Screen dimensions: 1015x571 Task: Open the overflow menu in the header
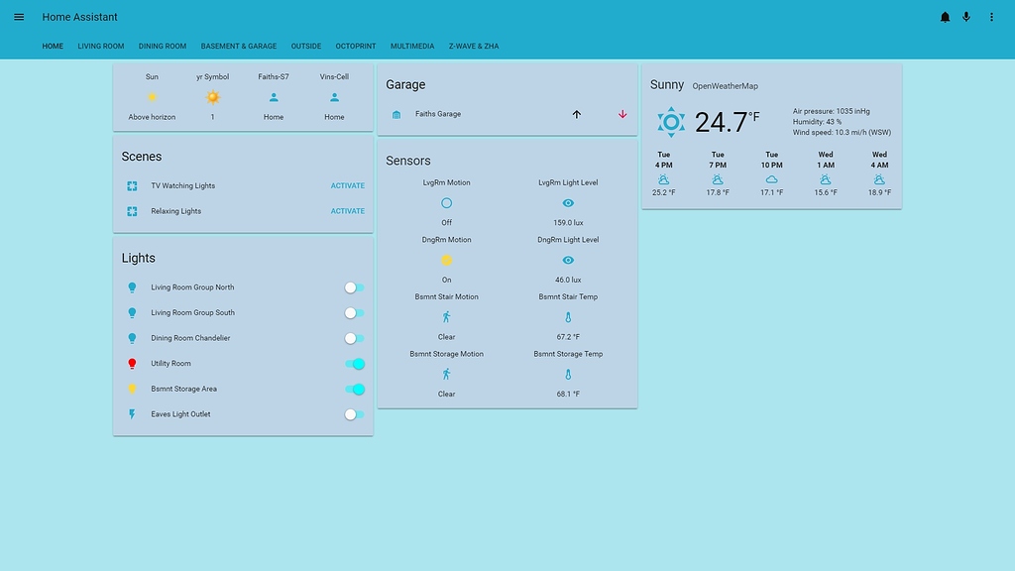tap(990, 16)
